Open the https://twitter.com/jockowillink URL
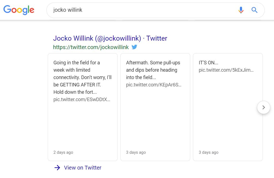Image resolution: width=274 pixels, height=178 pixels. click(x=91, y=47)
